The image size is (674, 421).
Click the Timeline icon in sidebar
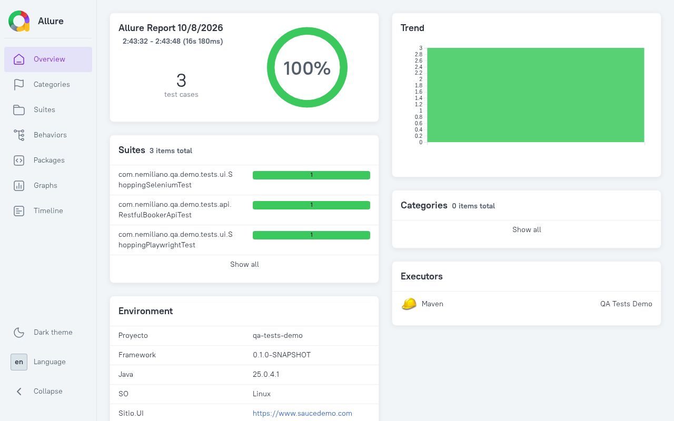click(x=19, y=211)
